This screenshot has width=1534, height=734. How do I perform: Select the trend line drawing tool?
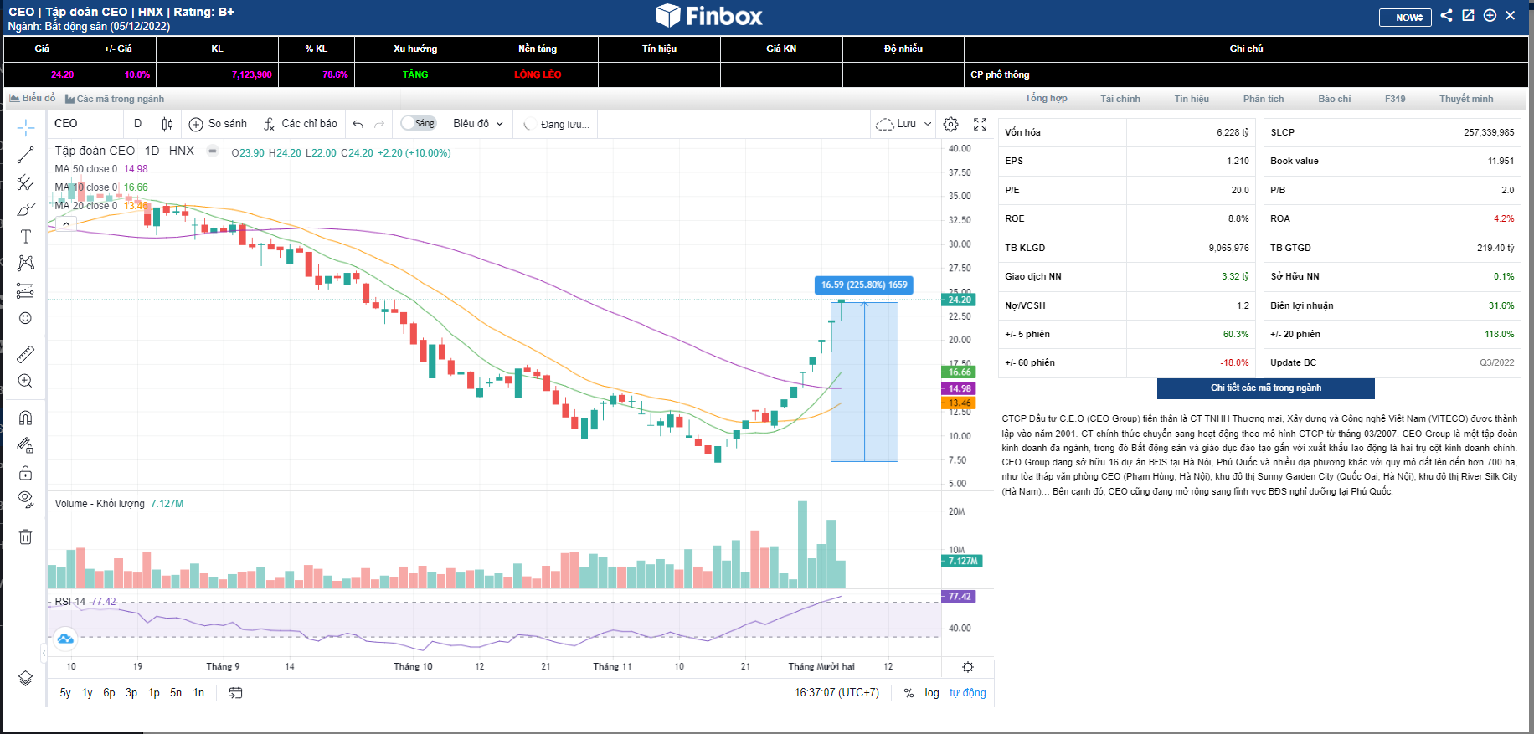[x=26, y=155]
